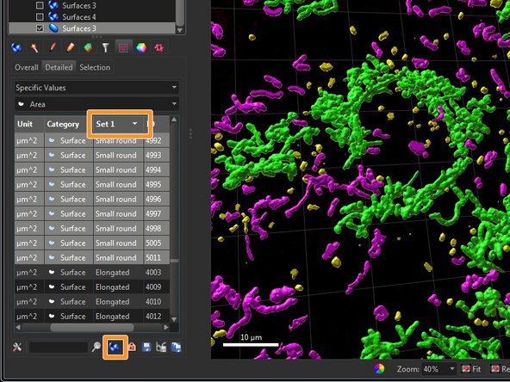Select the Small round row ID 4992
The width and height of the screenshot is (510, 382).
(x=92, y=140)
